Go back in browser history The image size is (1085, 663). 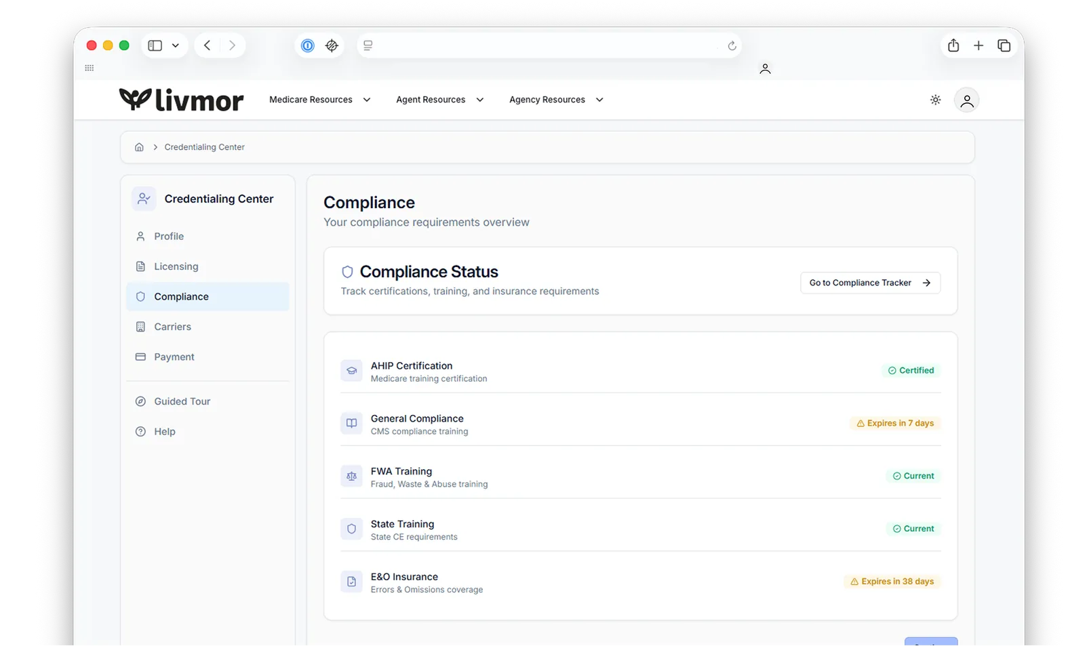tap(208, 45)
